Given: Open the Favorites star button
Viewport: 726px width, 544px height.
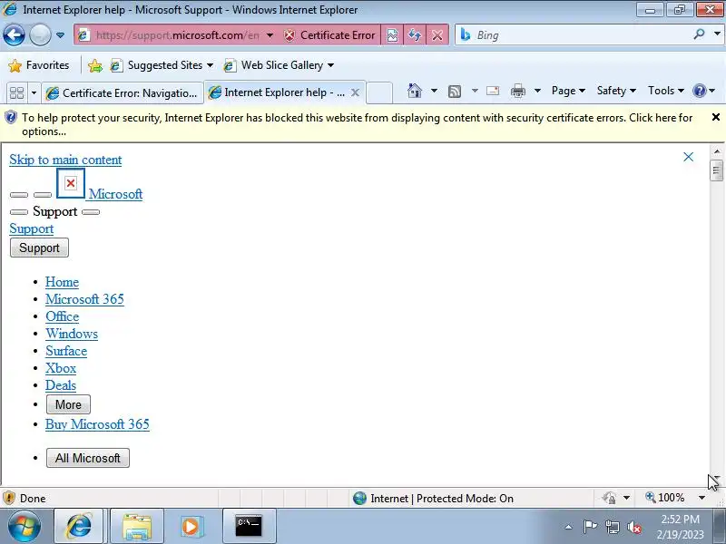Looking at the screenshot, I should click(39, 65).
